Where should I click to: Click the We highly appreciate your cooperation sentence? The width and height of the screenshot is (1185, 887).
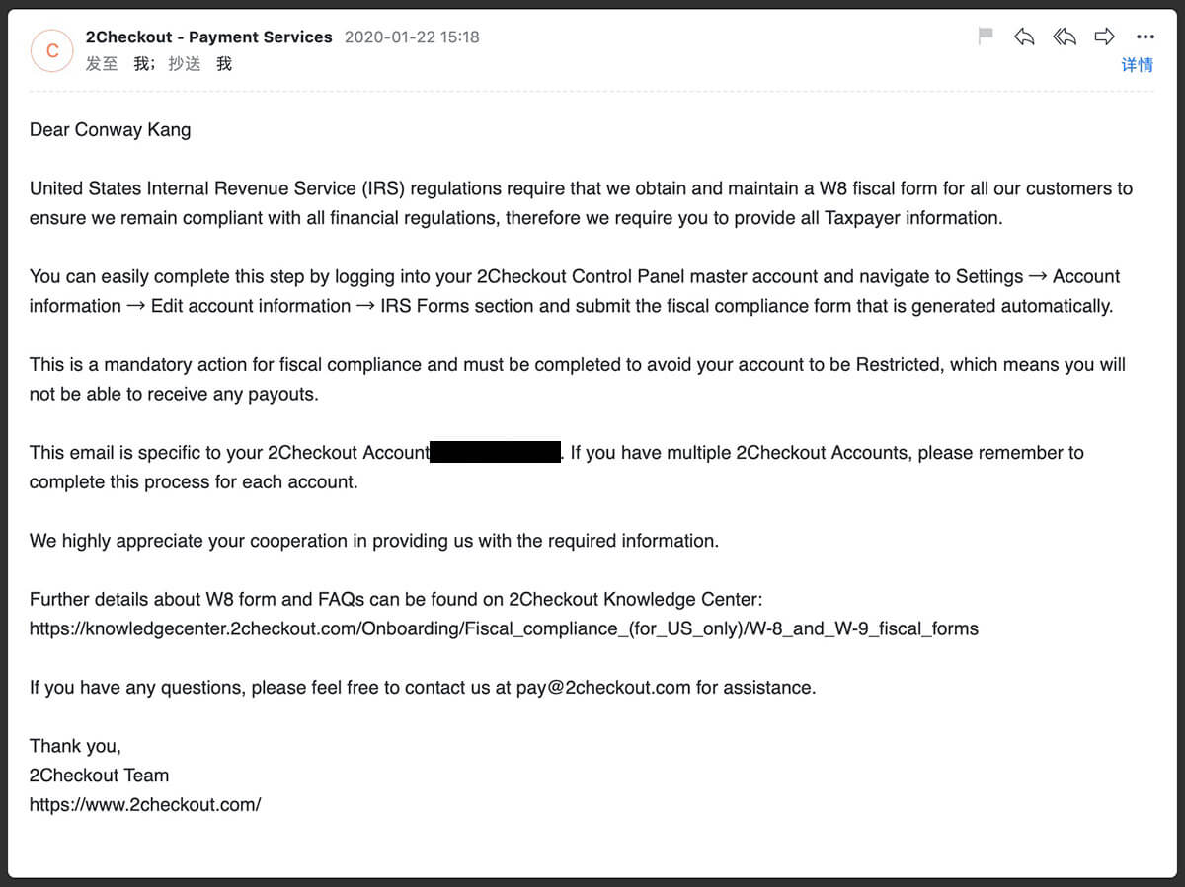point(373,541)
